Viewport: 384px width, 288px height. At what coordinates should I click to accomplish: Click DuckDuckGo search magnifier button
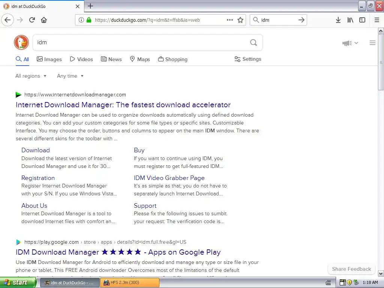[x=253, y=43]
